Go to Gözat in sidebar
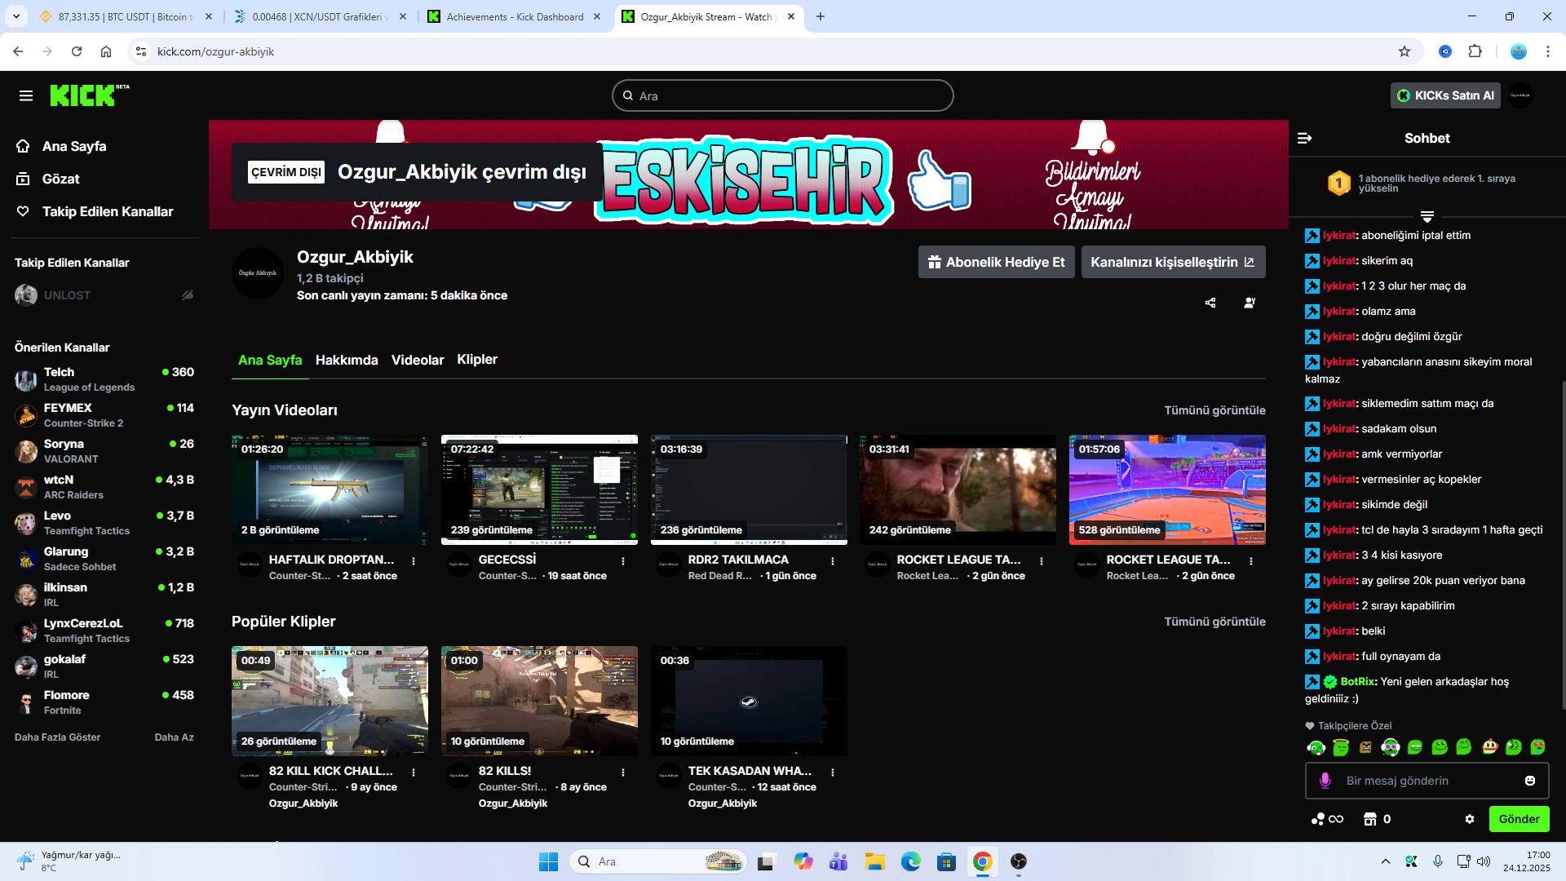The width and height of the screenshot is (1566, 881). pos(61,179)
